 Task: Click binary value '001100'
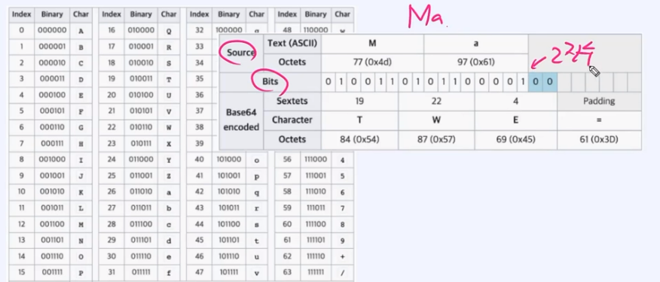(52, 224)
